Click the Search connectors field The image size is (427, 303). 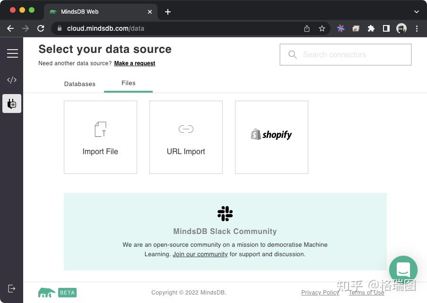tap(346, 55)
